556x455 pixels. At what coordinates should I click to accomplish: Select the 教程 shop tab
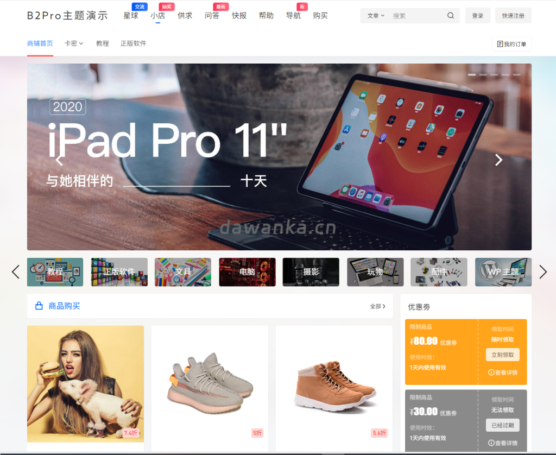click(x=103, y=43)
